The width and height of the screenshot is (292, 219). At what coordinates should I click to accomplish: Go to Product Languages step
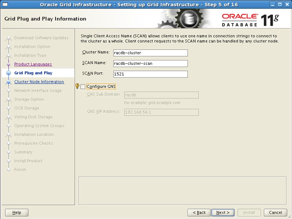coord(33,64)
